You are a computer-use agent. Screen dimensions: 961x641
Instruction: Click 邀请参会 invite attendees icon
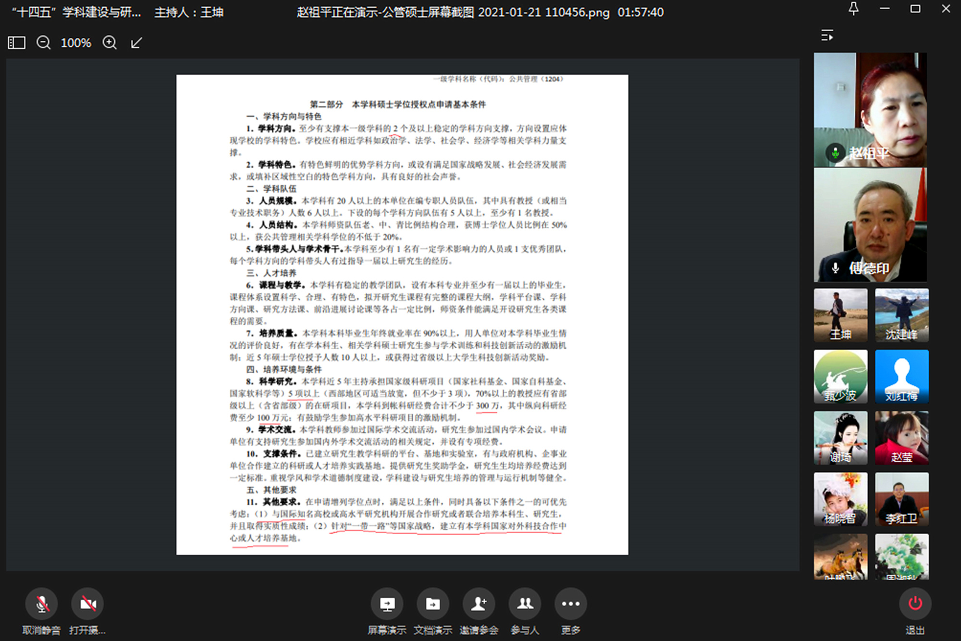point(479,604)
